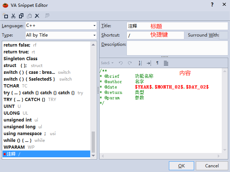Click the Title input field
Image resolution: width=230 pixels, height=172 pixels.
[x=177, y=26]
